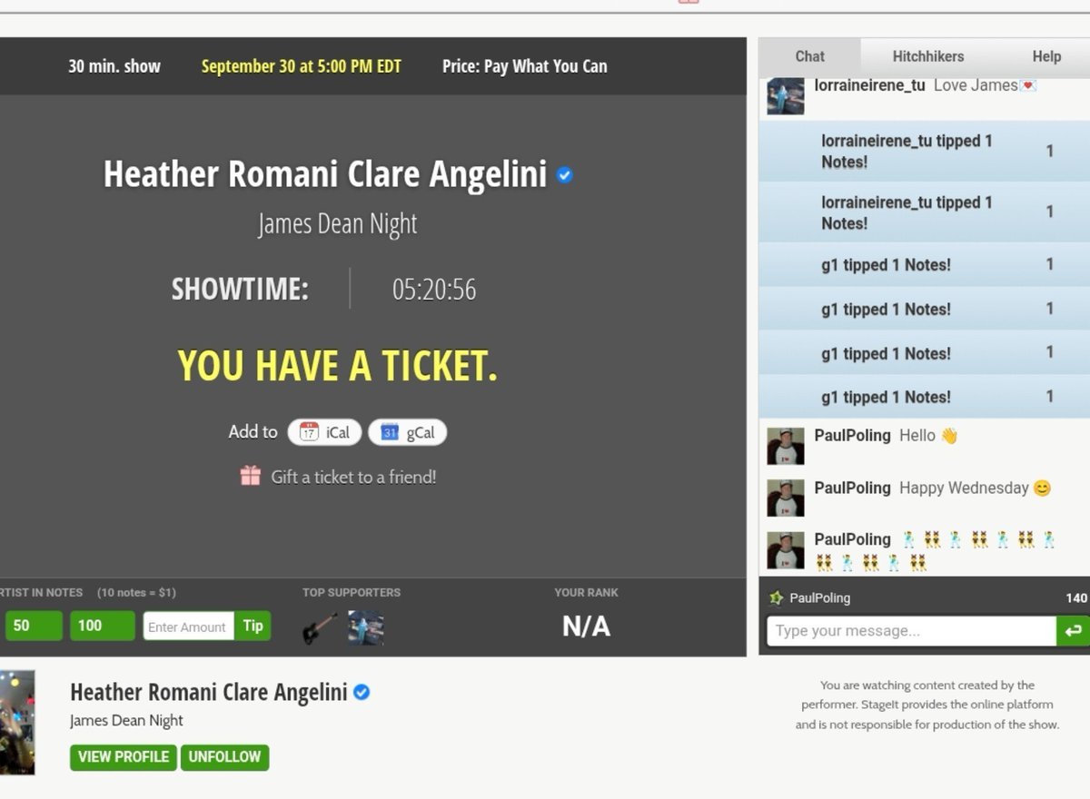Click lorraineirene_tu username in chat
1090x799 pixels.
(x=869, y=85)
